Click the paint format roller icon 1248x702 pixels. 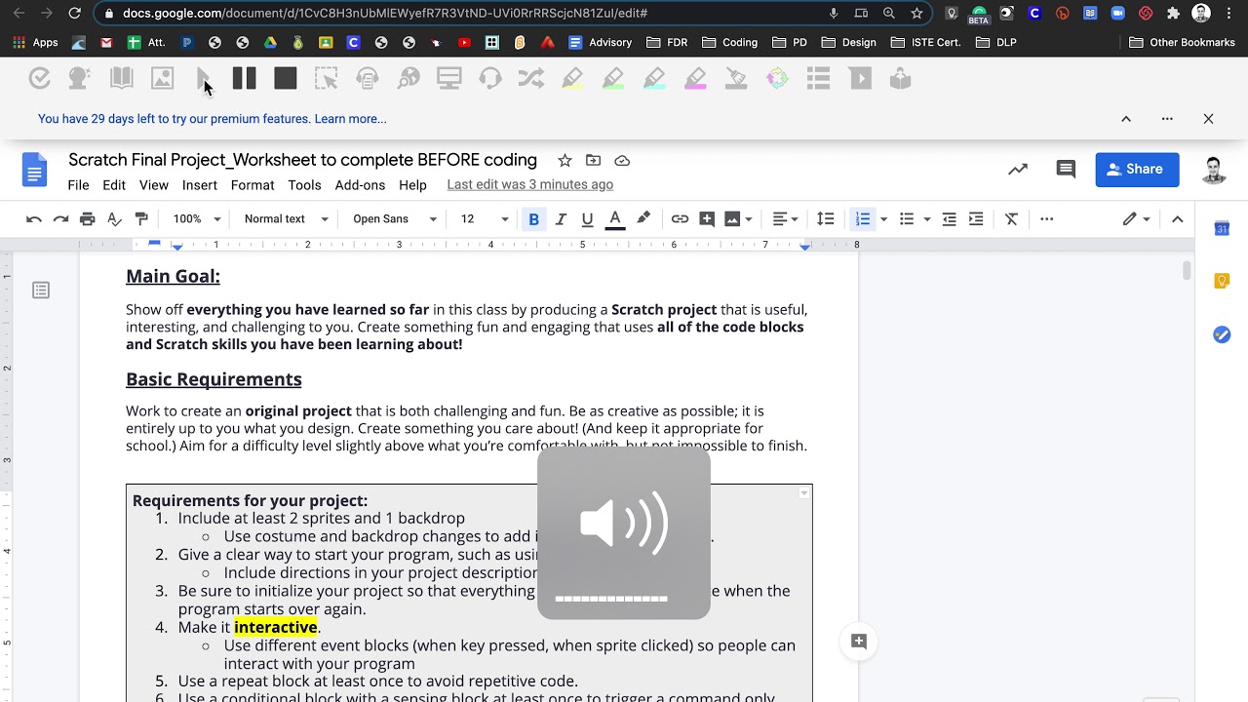tap(141, 219)
